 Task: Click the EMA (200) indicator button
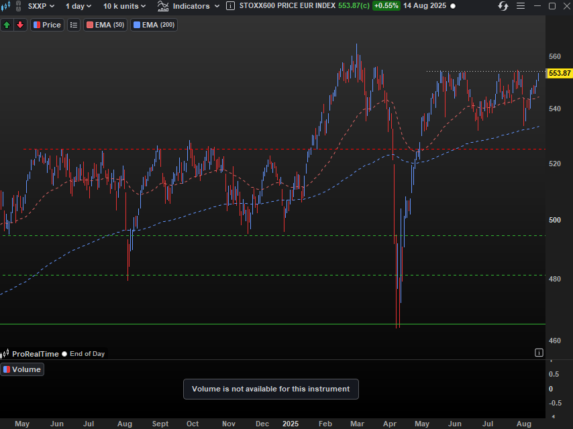[154, 25]
